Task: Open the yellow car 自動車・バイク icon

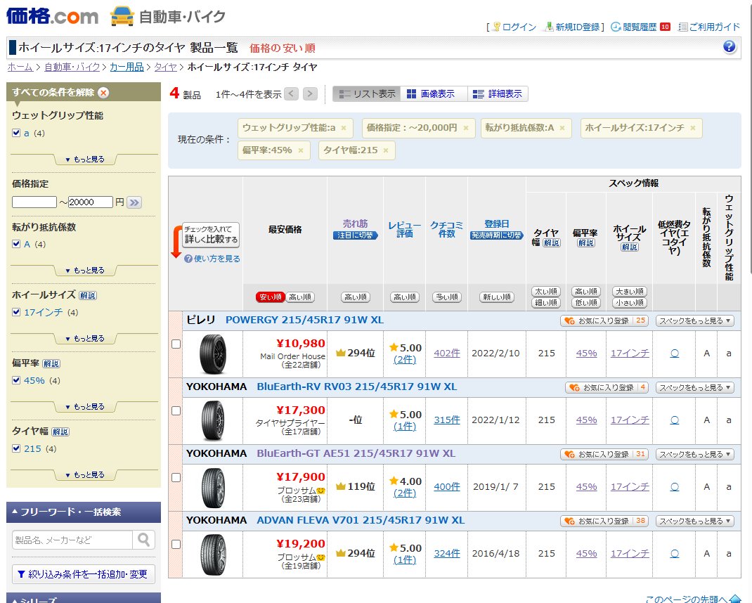Action: point(122,16)
